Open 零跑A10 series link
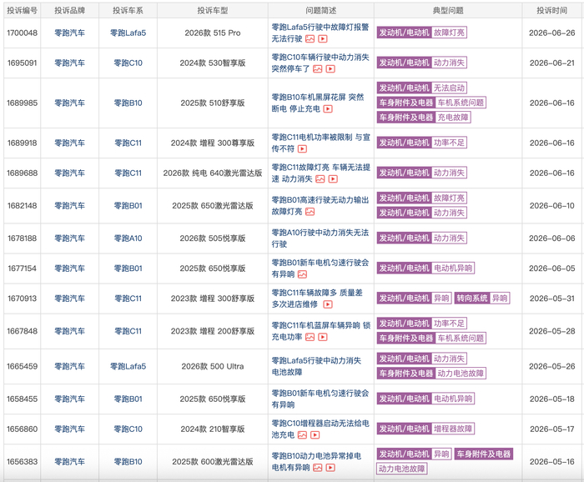 128,238
